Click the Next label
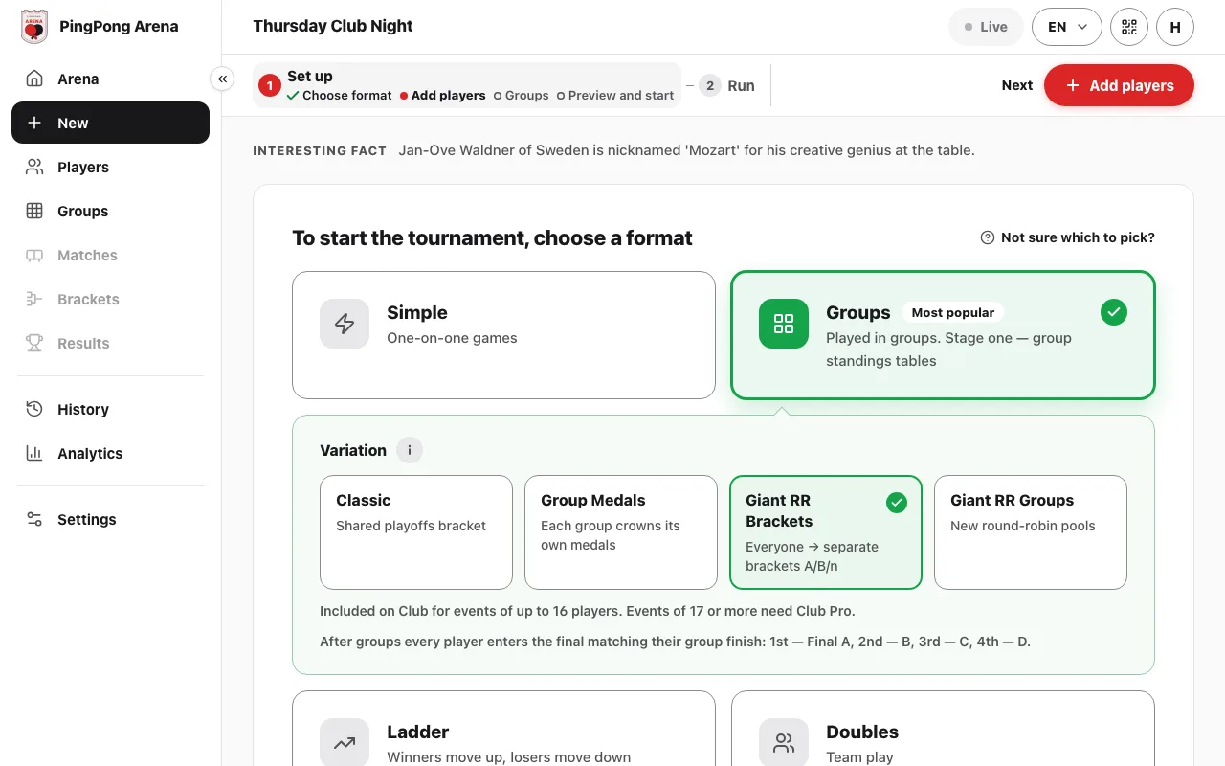Viewport: 1225px width, 766px height. pos(1017,85)
